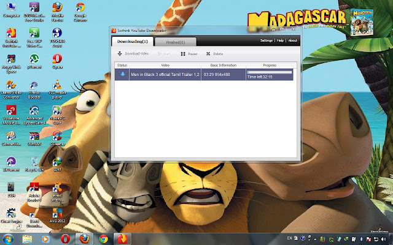The height and width of the screenshot is (245, 393).
Task: Select the Vodafone Mobile Broadband desktop icon
Action: [x=11, y=115]
